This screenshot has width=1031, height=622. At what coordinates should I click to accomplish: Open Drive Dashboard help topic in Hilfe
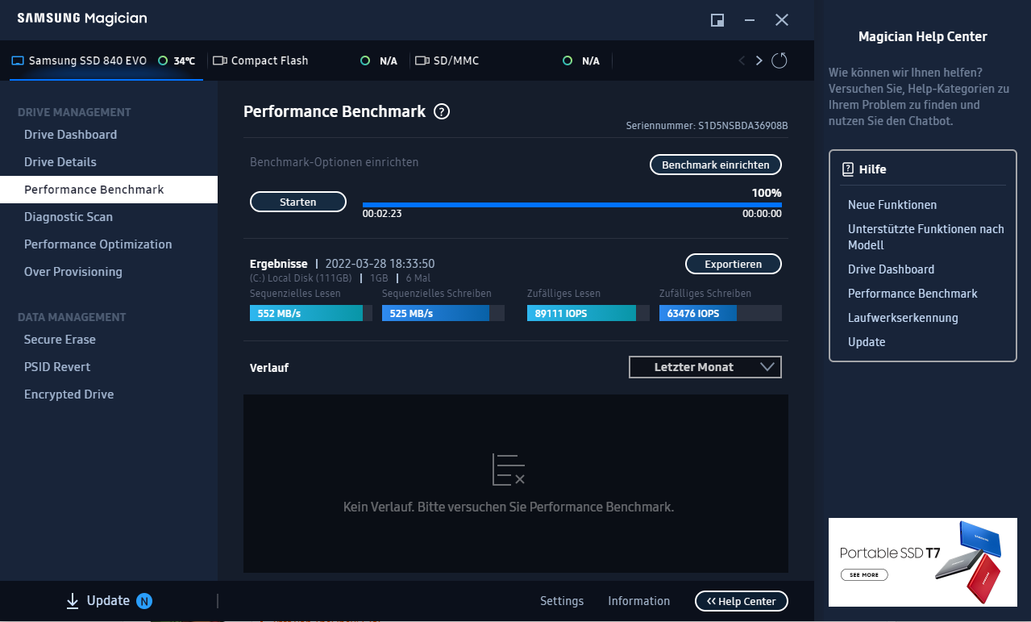tap(891, 269)
